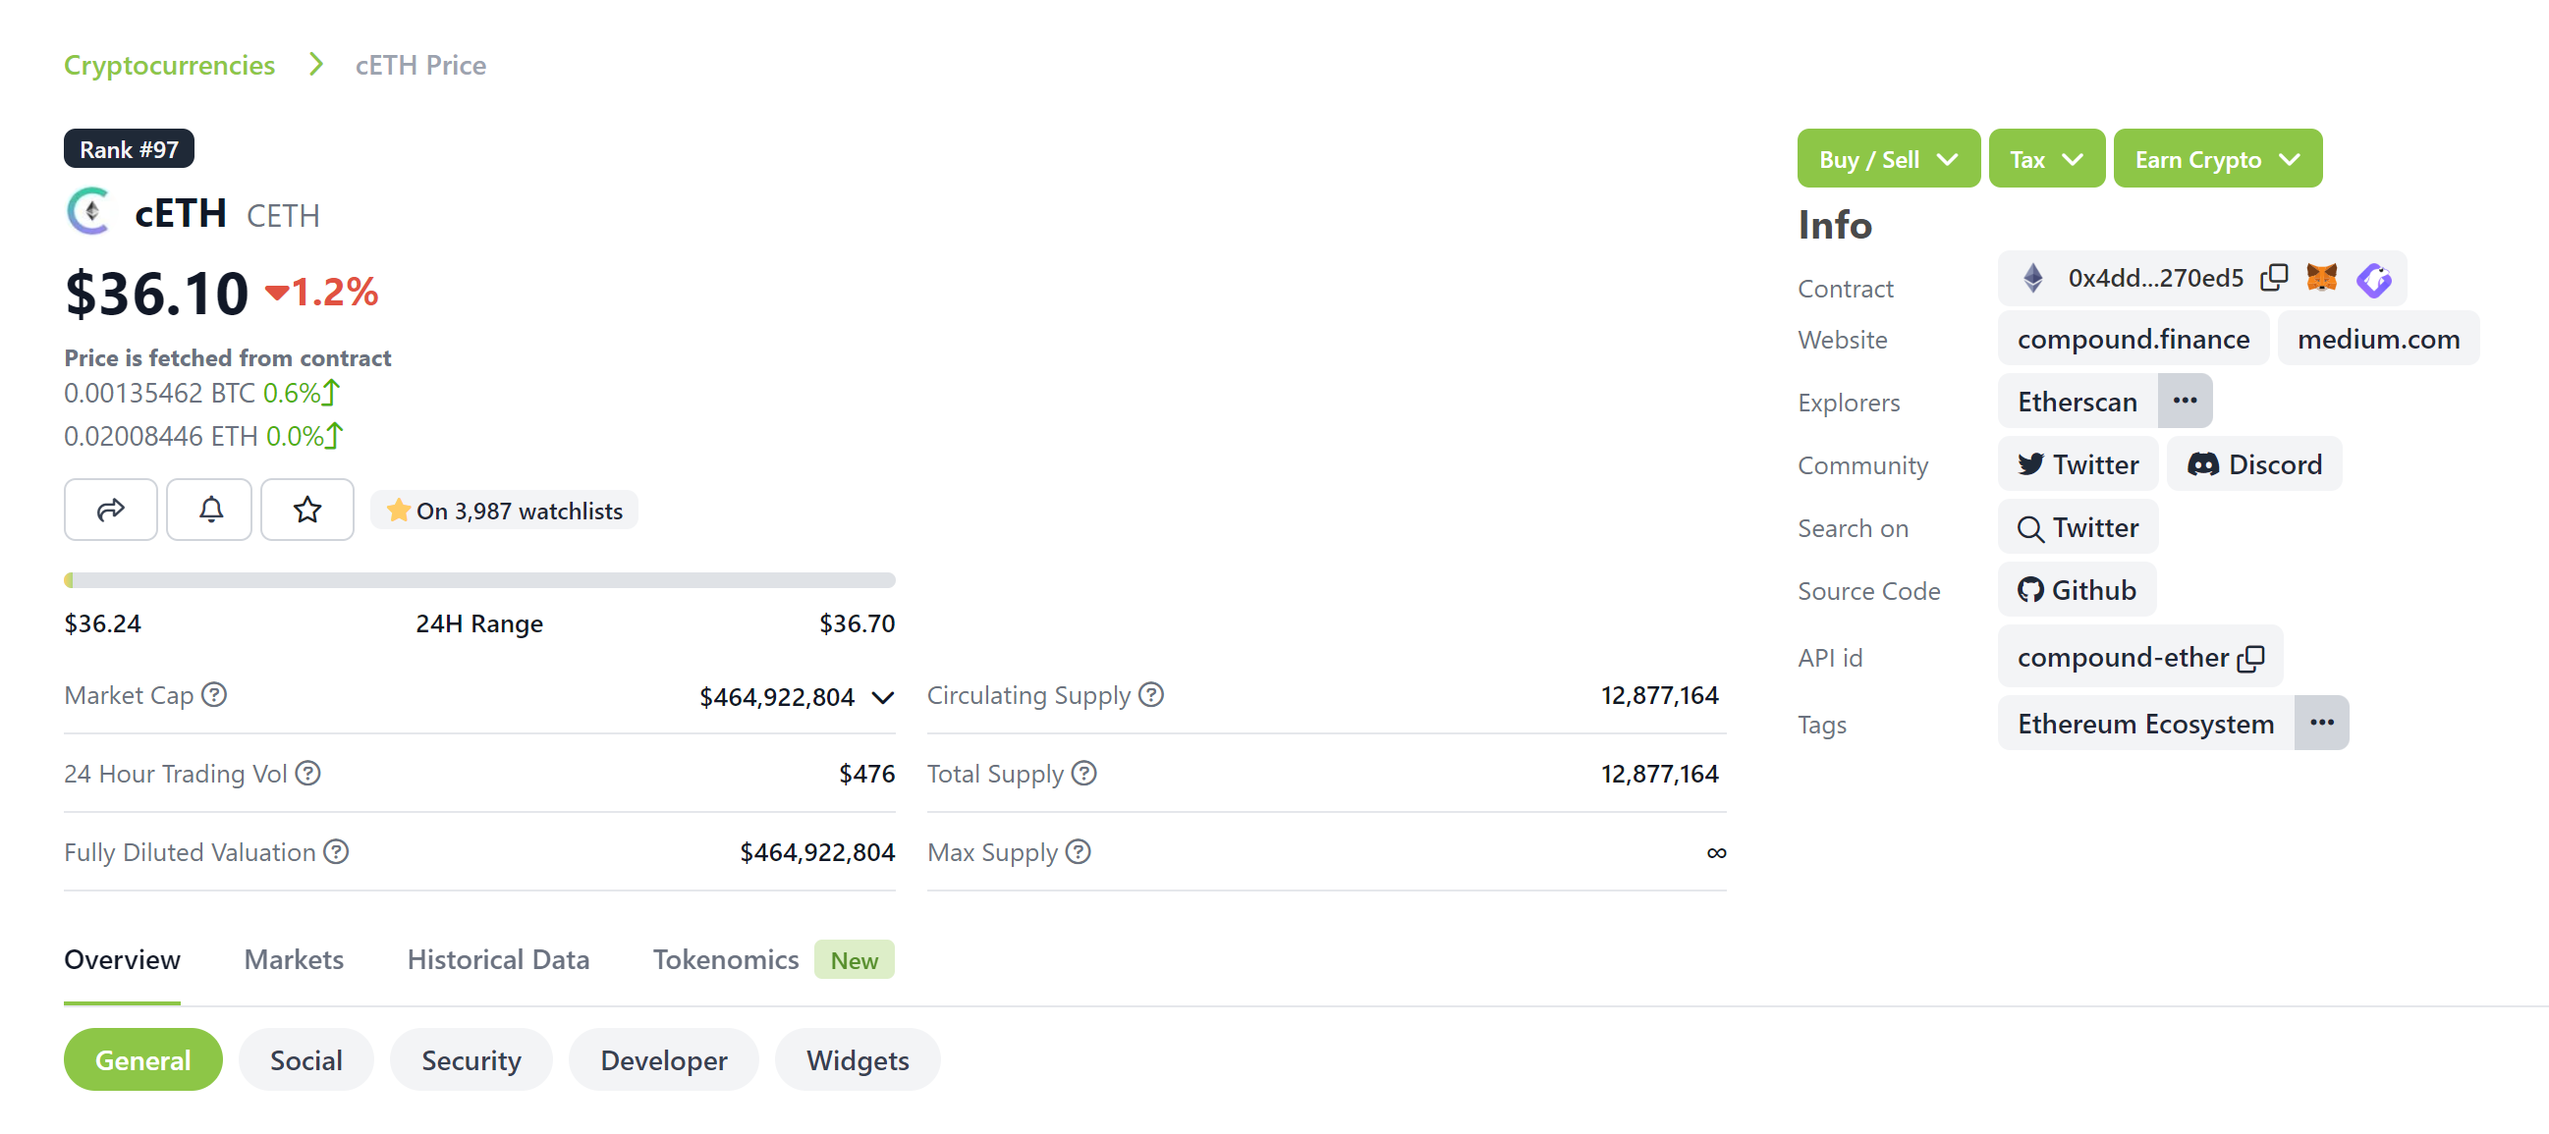The width and height of the screenshot is (2549, 1134).
Task: Click the $464,922,804 Fully Diluted Valuation value
Action: tap(817, 852)
